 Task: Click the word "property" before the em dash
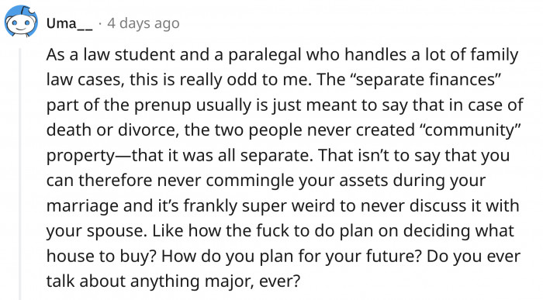click(81, 156)
